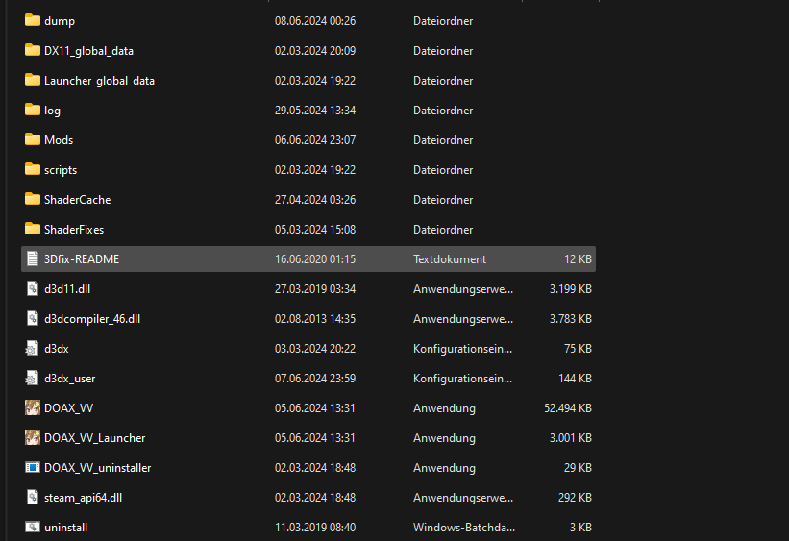Click the 3Dfix-README text document icon

click(x=33, y=258)
